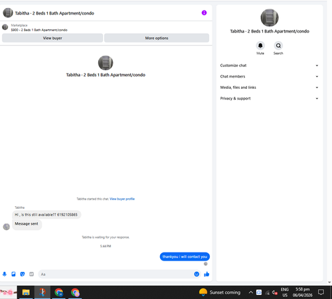The width and height of the screenshot is (332, 299).
Task: Open Windows notification center
Action: (321, 292)
